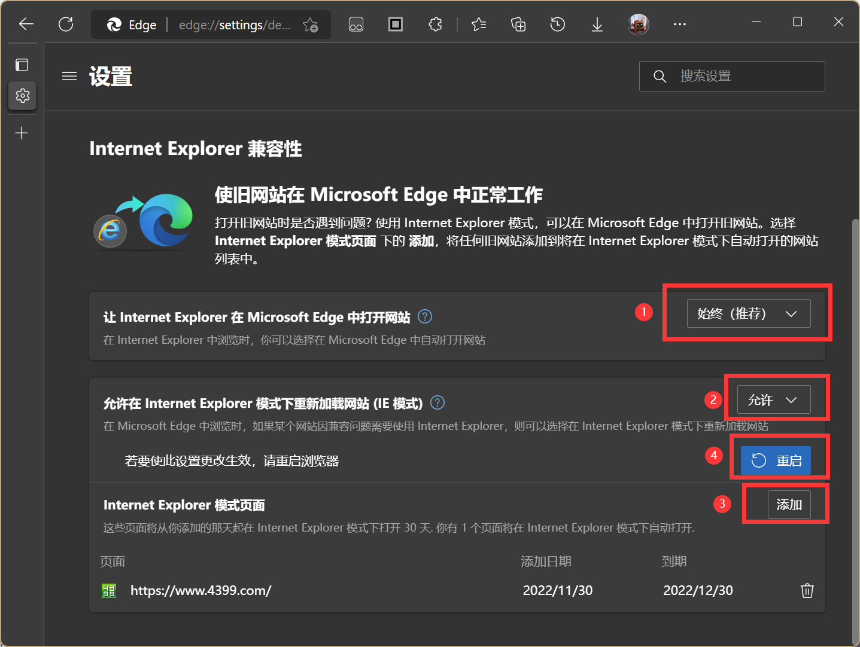Click the 页面 column header
This screenshot has width=860, height=647.
pyautogui.click(x=113, y=561)
